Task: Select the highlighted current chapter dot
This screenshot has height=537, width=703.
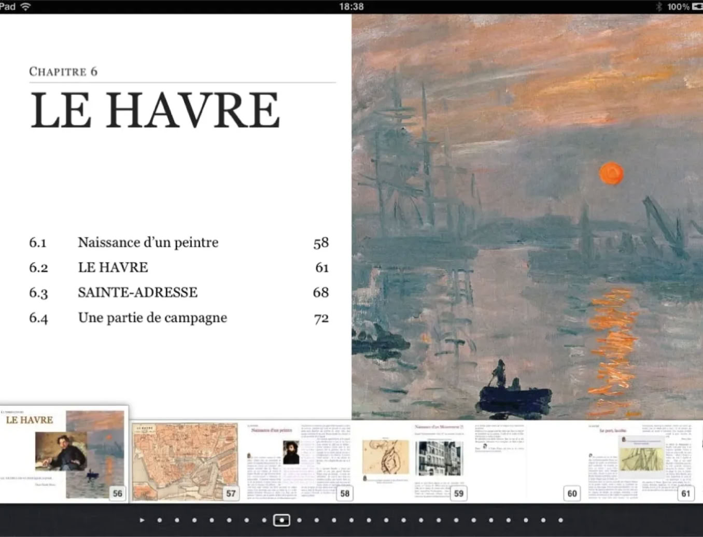Action: click(282, 520)
